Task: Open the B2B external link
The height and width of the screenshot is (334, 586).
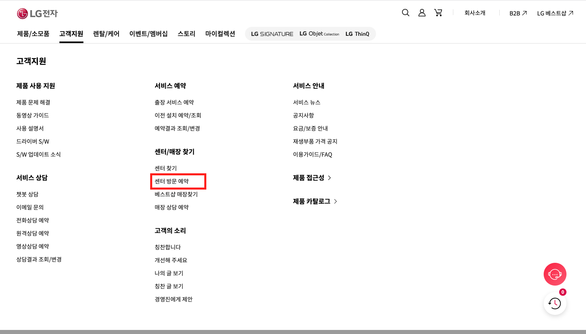Action: [517, 13]
